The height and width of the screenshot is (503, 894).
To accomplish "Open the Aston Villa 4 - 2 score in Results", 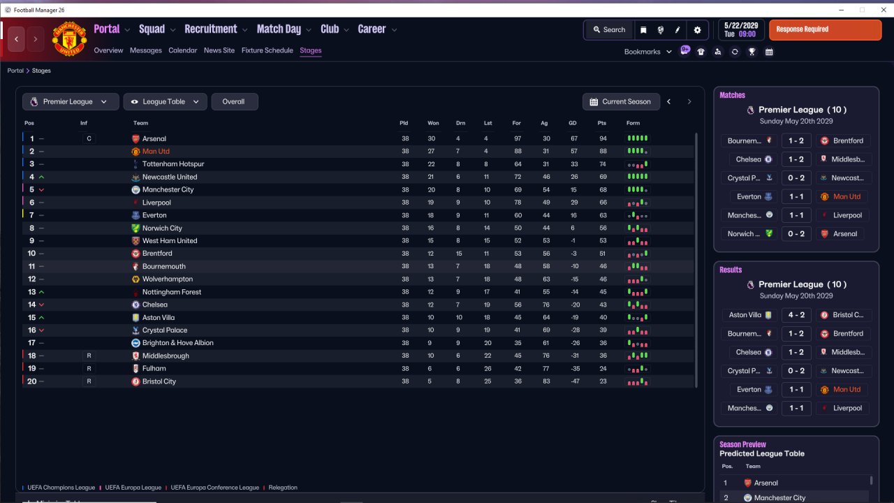I will pyautogui.click(x=796, y=315).
